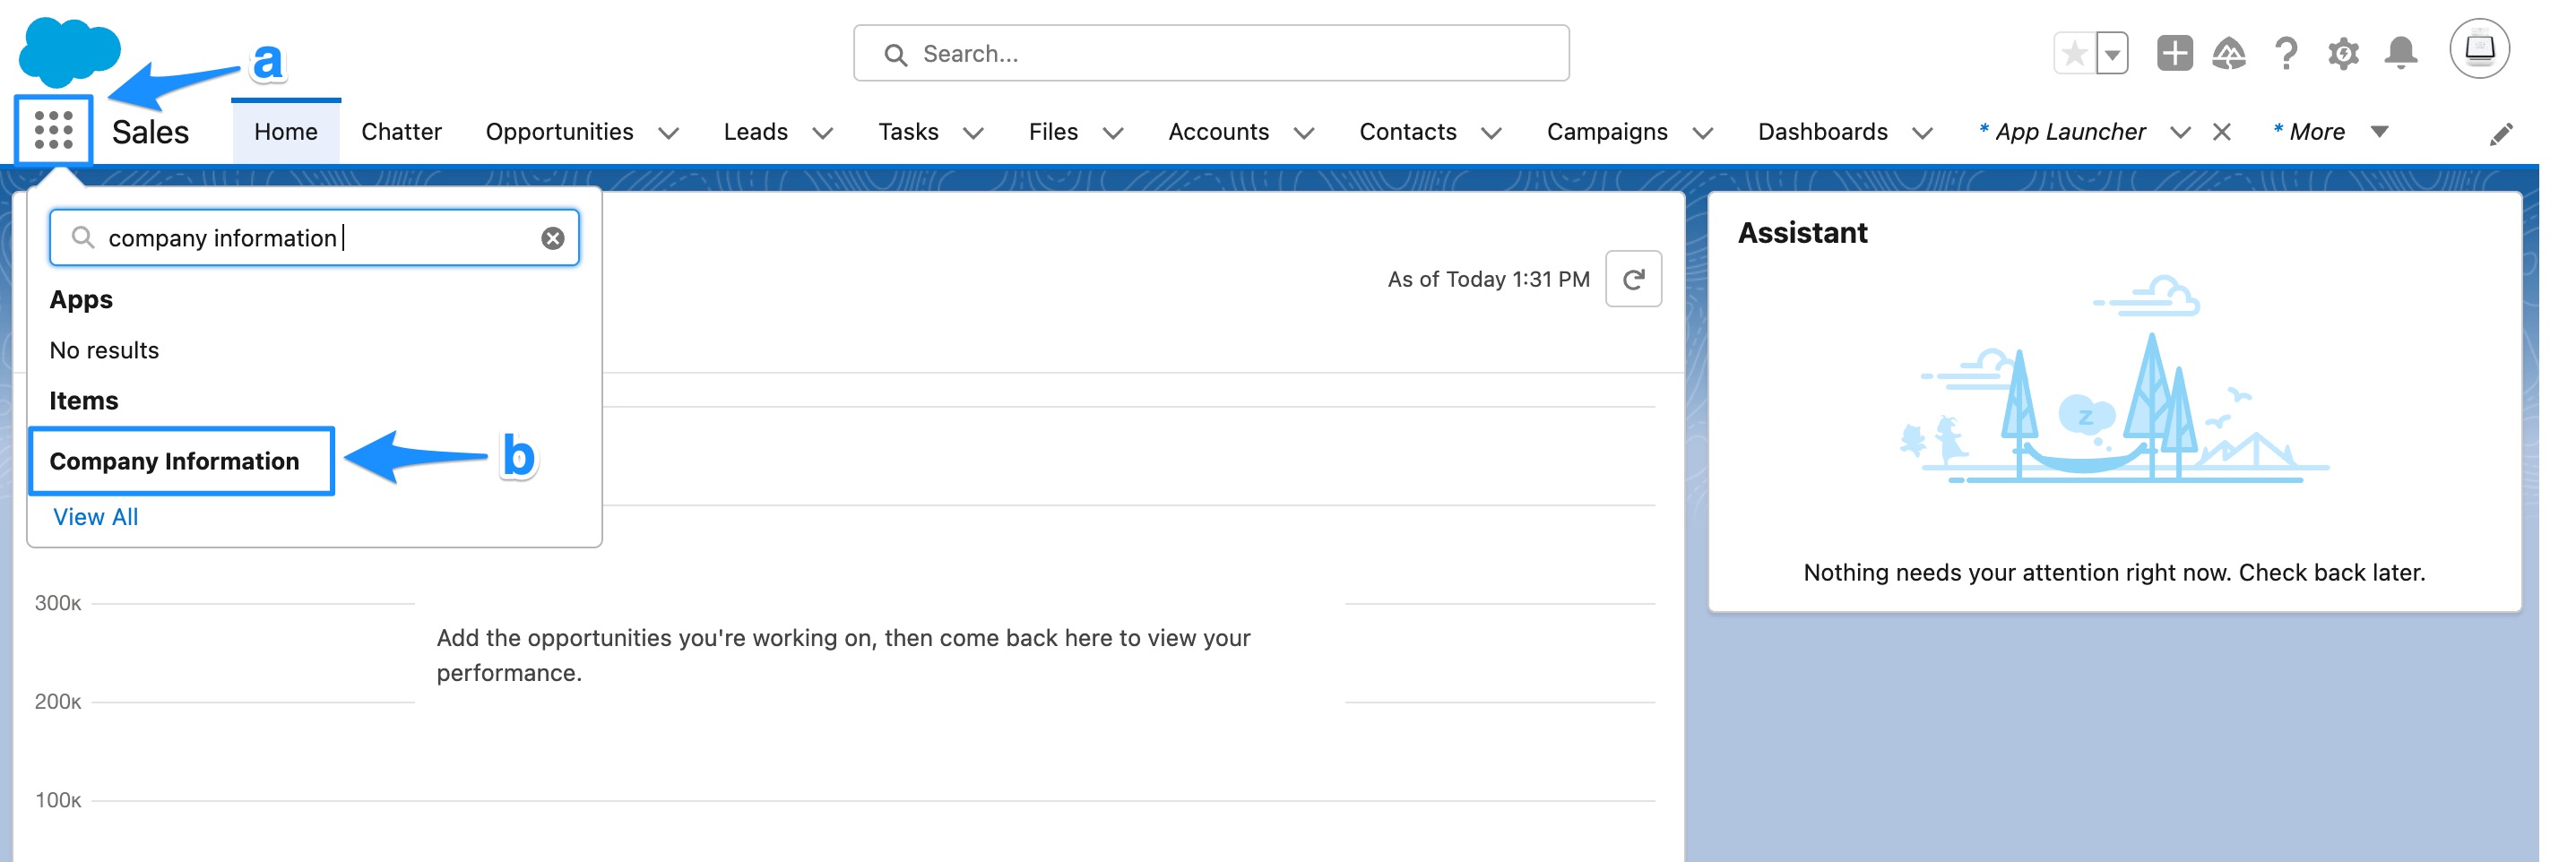Click the 200K axis label
The width and height of the screenshot is (2576, 862).
pos(57,702)
